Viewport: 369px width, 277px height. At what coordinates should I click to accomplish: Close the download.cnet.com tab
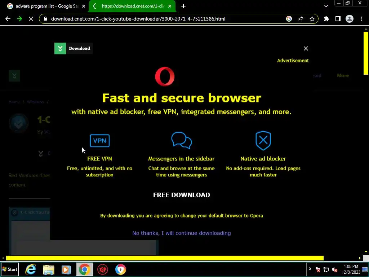pos(170,6)
